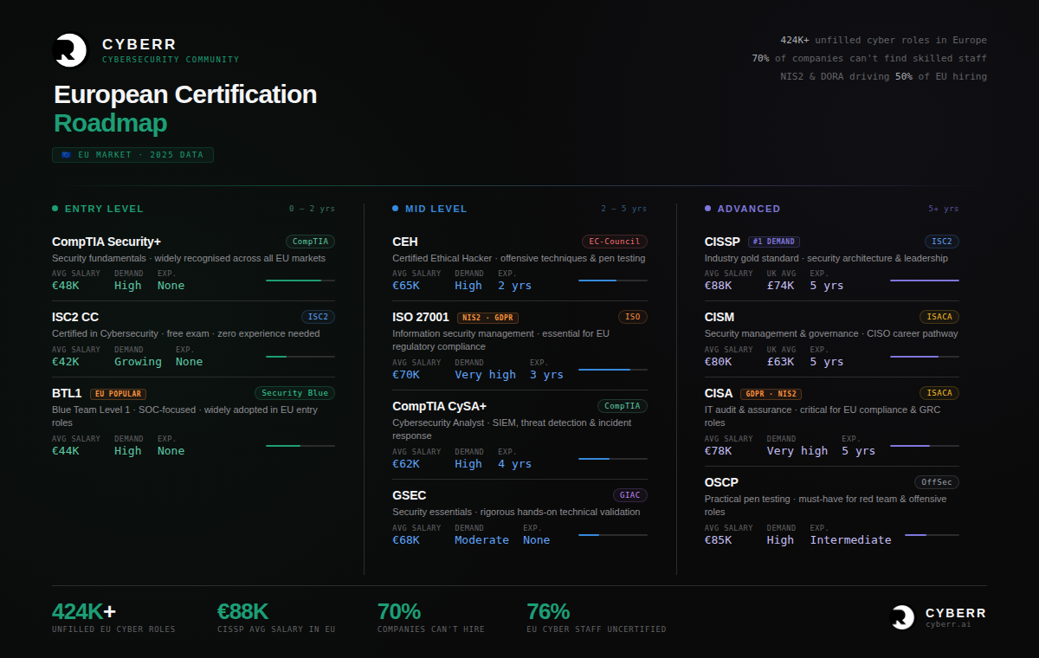Image resolution: width=1039 pixels, height=658 pixels.
Task: Click the EU POPULAR tag next to BTL1
Action: tap(118, 394)
